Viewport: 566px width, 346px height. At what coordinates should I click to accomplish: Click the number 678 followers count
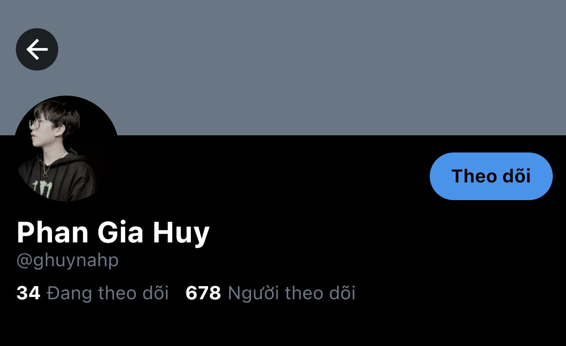point(203,293)
